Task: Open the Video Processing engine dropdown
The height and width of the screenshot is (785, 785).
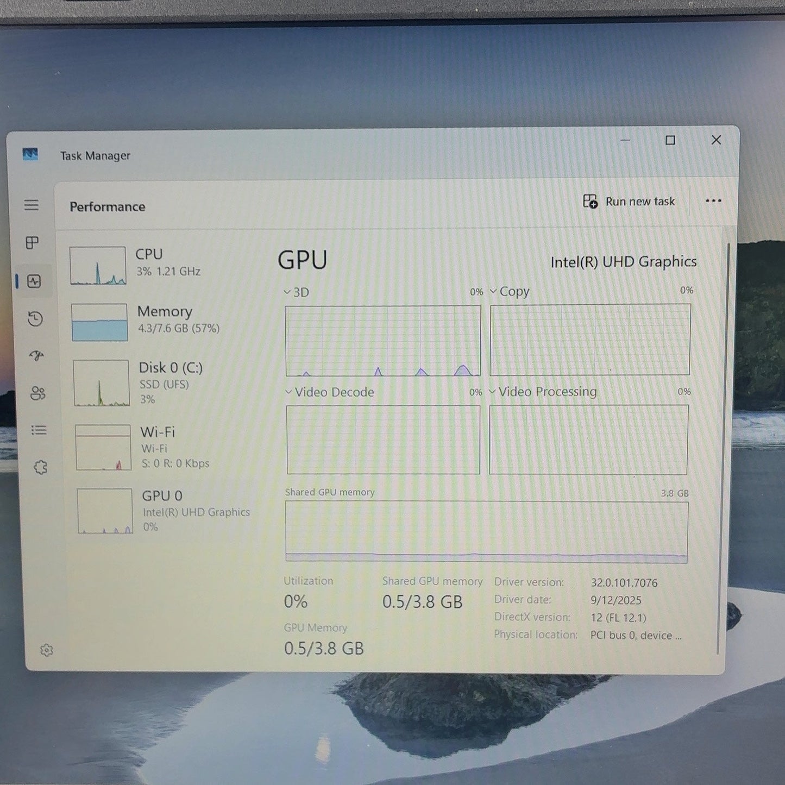Action: 543,392
